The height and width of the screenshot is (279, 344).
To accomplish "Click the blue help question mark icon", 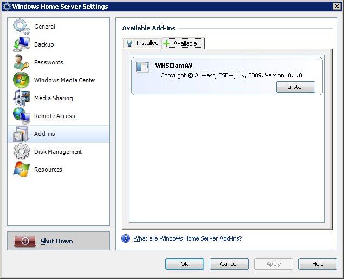I will [126, 238].
